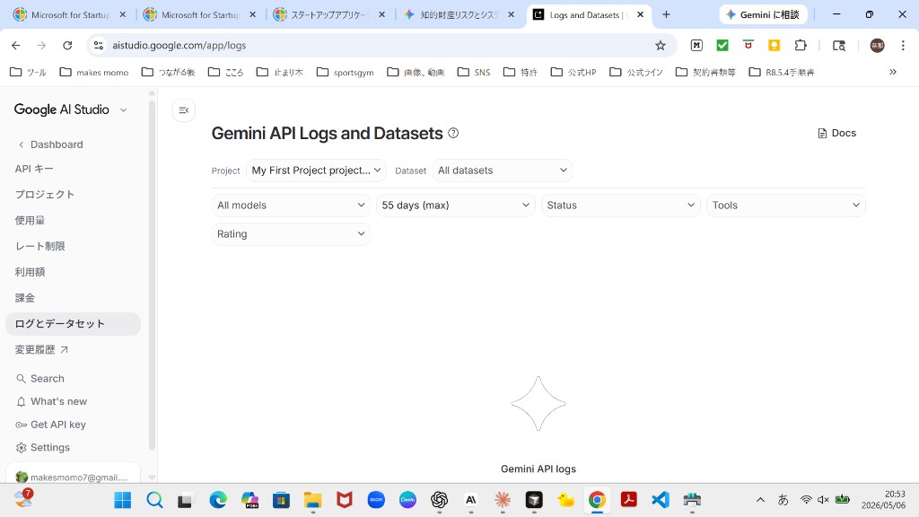Viewport: 919px width, 517px height.
Task: Click the Get API key icon in sidebar
Action: click(22, 425)
